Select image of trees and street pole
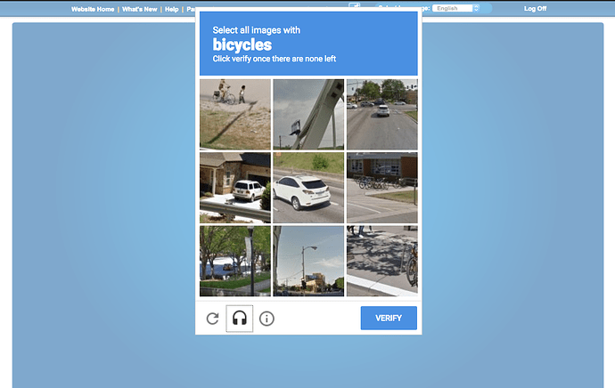The height and width of the screenshot is (388, 615). 235,261
